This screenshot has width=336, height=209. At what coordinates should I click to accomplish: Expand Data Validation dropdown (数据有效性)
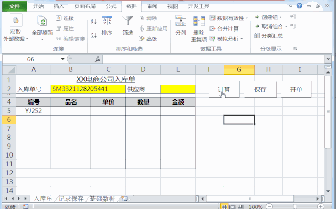[x=247, y=18]
